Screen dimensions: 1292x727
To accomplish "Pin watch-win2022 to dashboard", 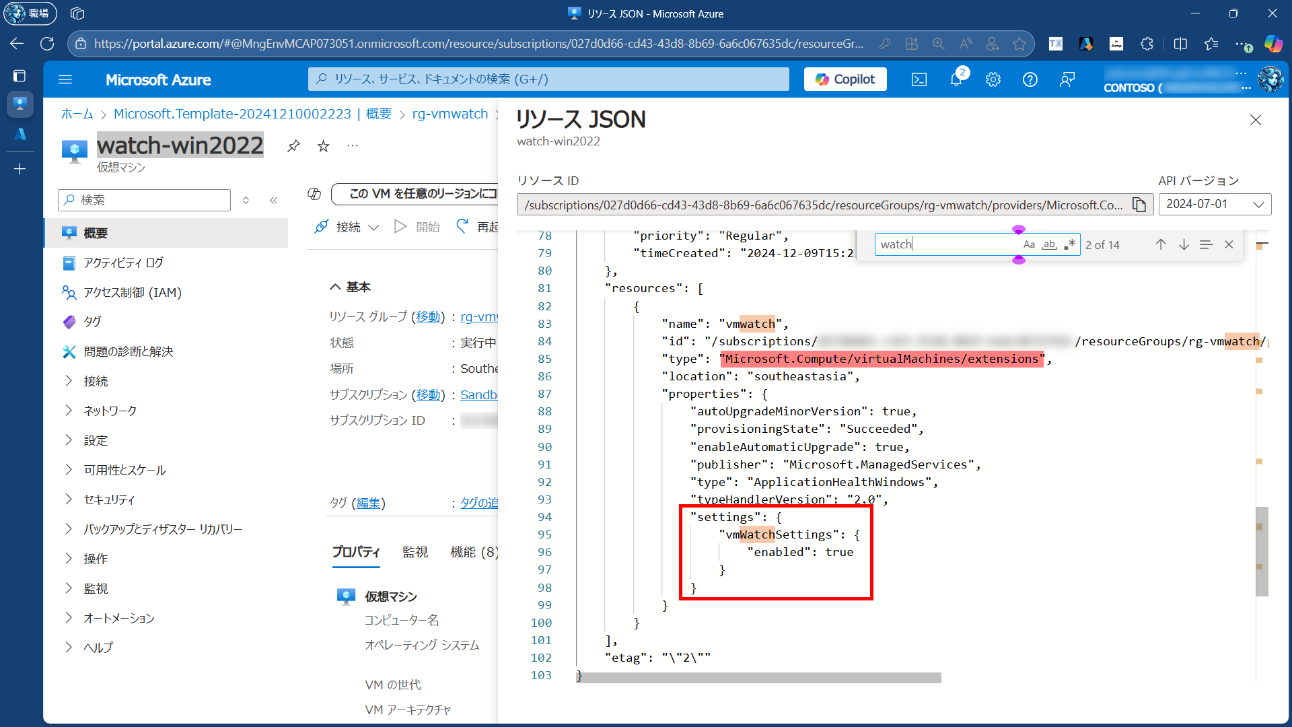I will point(293,146).
